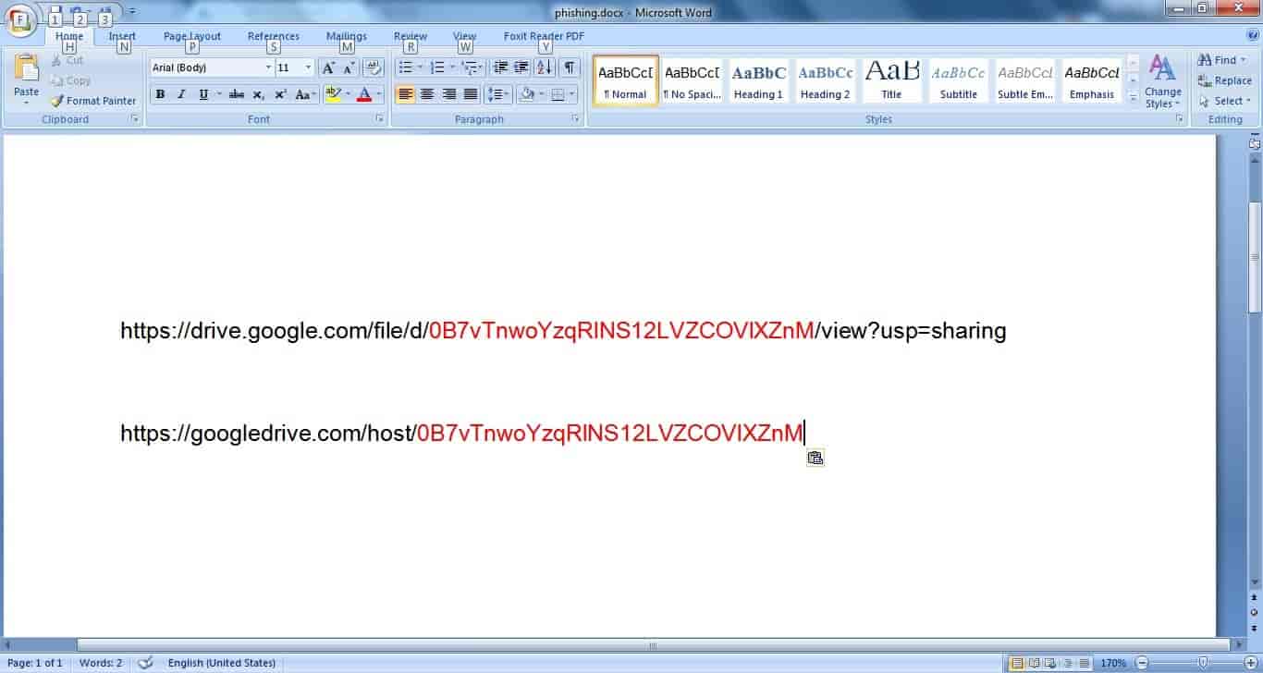Image resolution: width=1263 pixels, height=673 pixels.
Task: Justify the paragraph text
Action: (x=471, y=94)
